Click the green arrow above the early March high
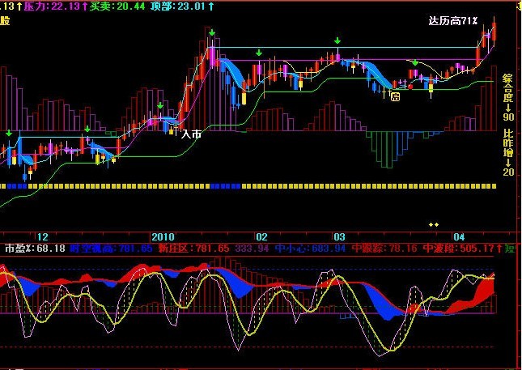The width and height of the screenshot is (522, 370). point(337,40)
